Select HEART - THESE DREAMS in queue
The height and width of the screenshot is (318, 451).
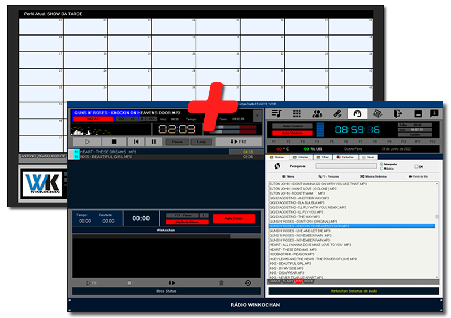point(166,152)
